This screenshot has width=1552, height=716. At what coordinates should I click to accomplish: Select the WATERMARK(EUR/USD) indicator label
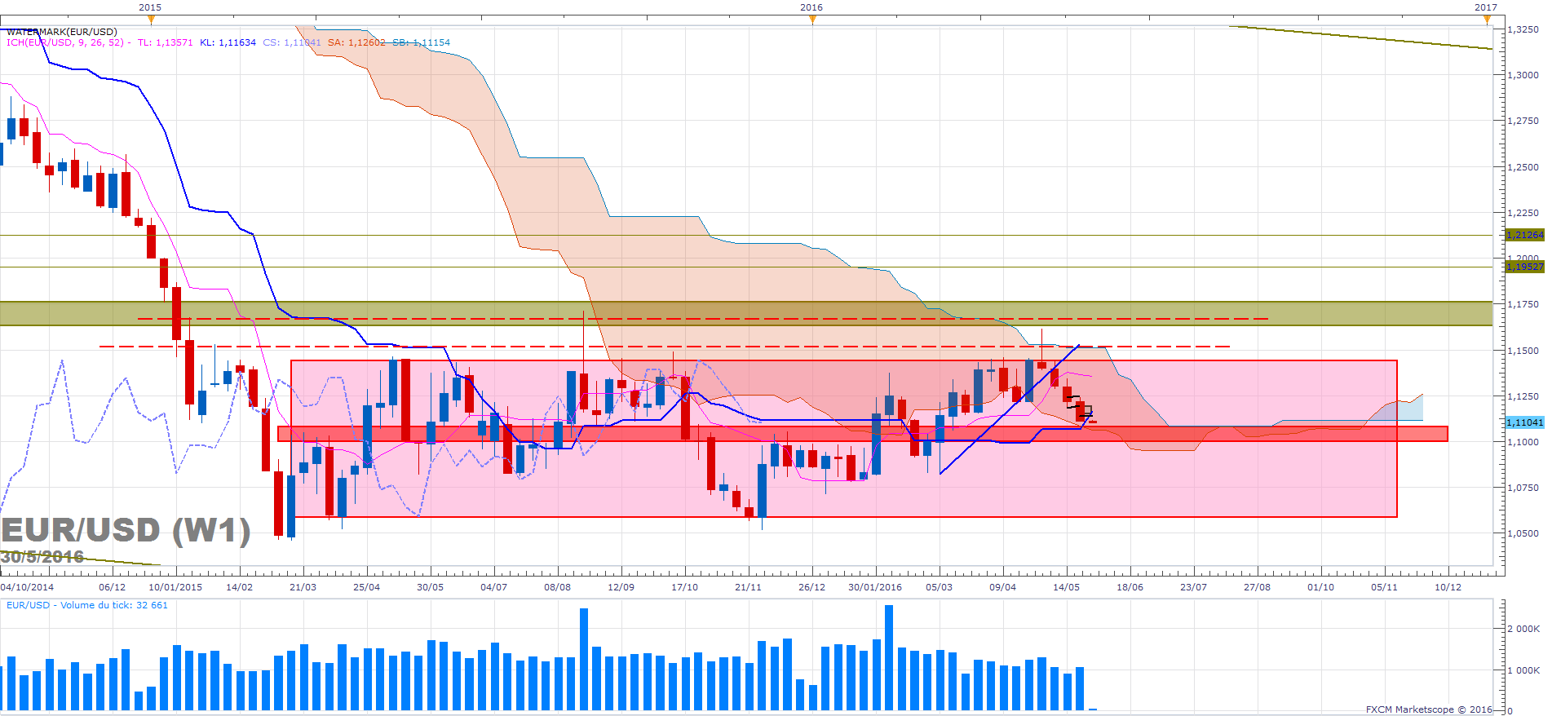(62, 32)
